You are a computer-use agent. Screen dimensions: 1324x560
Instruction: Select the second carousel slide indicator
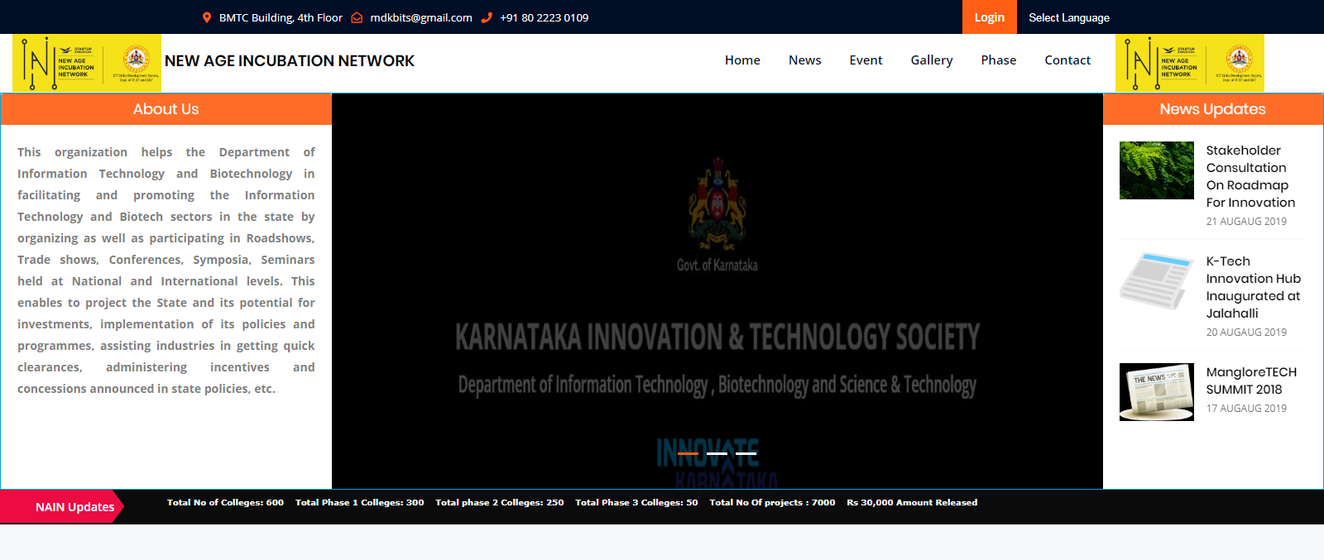(x=717, y=453)
